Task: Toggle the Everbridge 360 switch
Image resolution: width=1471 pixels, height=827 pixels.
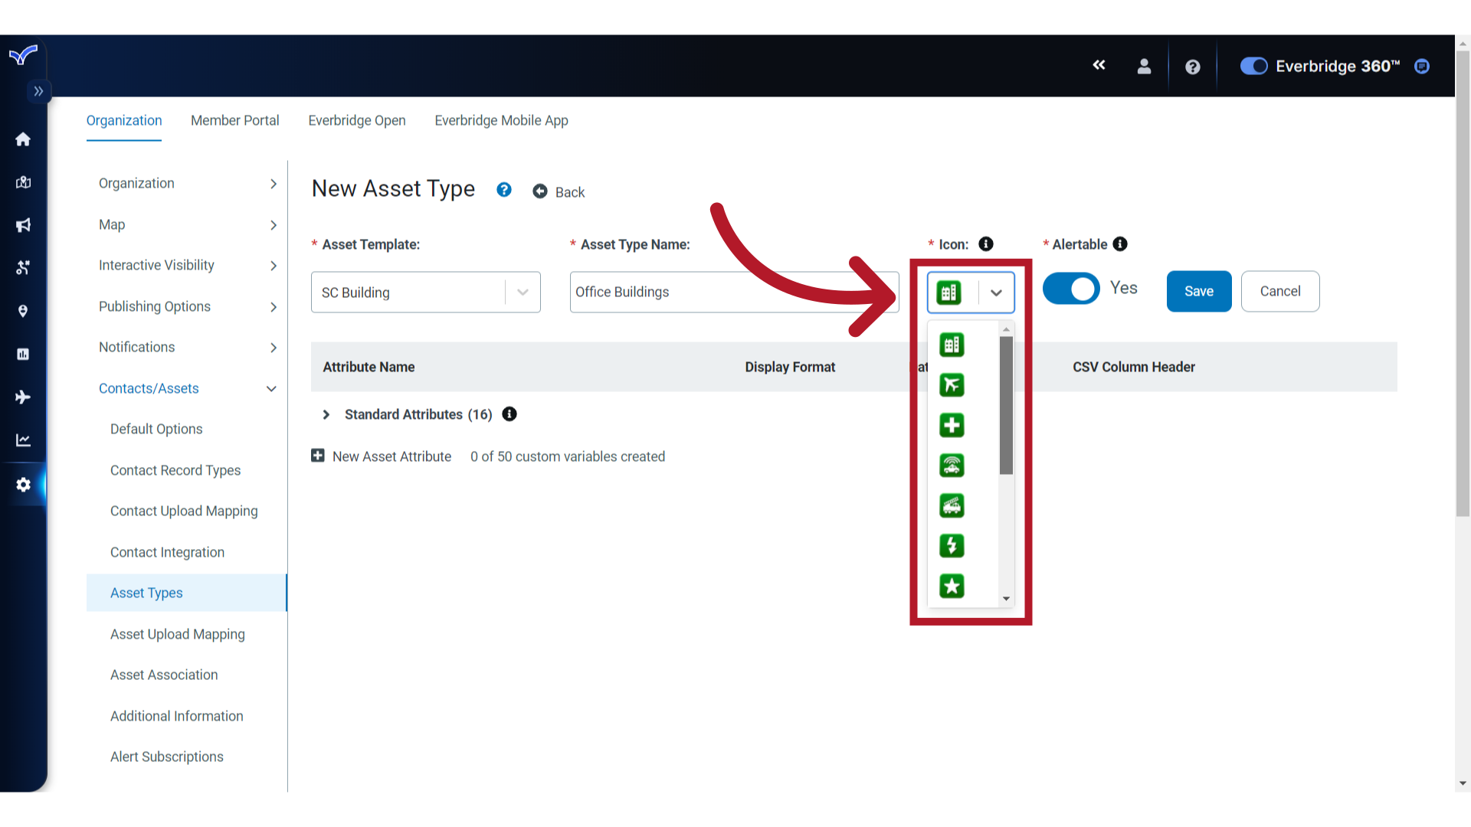Action: click(1253, 67)
